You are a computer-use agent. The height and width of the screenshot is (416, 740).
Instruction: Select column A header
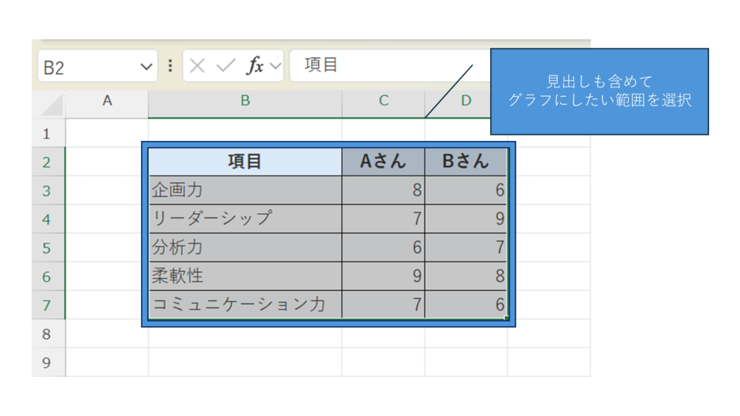tap(107, 101)
